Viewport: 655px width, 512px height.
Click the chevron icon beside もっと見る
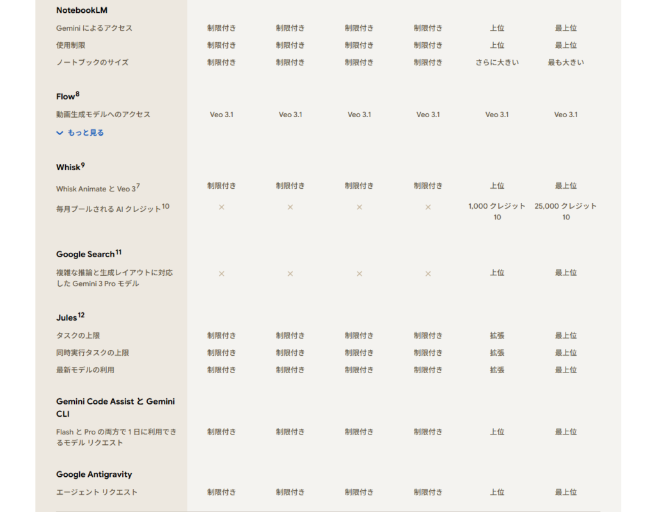point(60,133)
